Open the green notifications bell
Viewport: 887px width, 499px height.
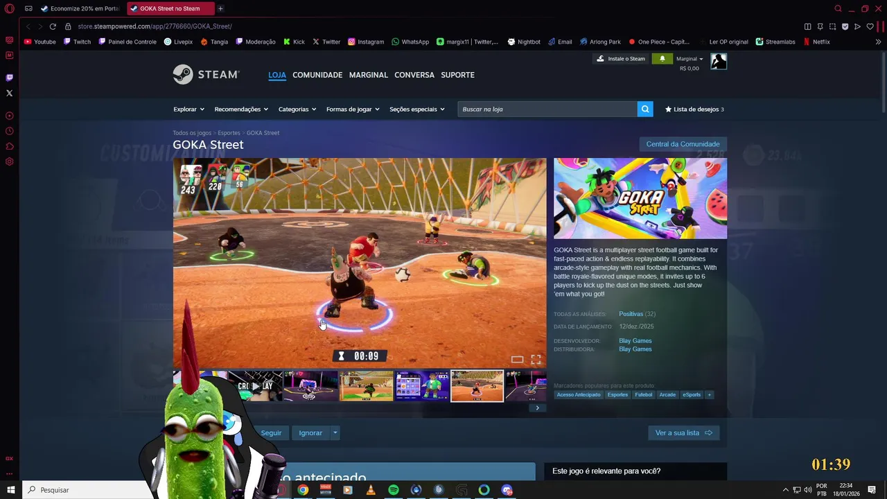click(x=662, y=59)
